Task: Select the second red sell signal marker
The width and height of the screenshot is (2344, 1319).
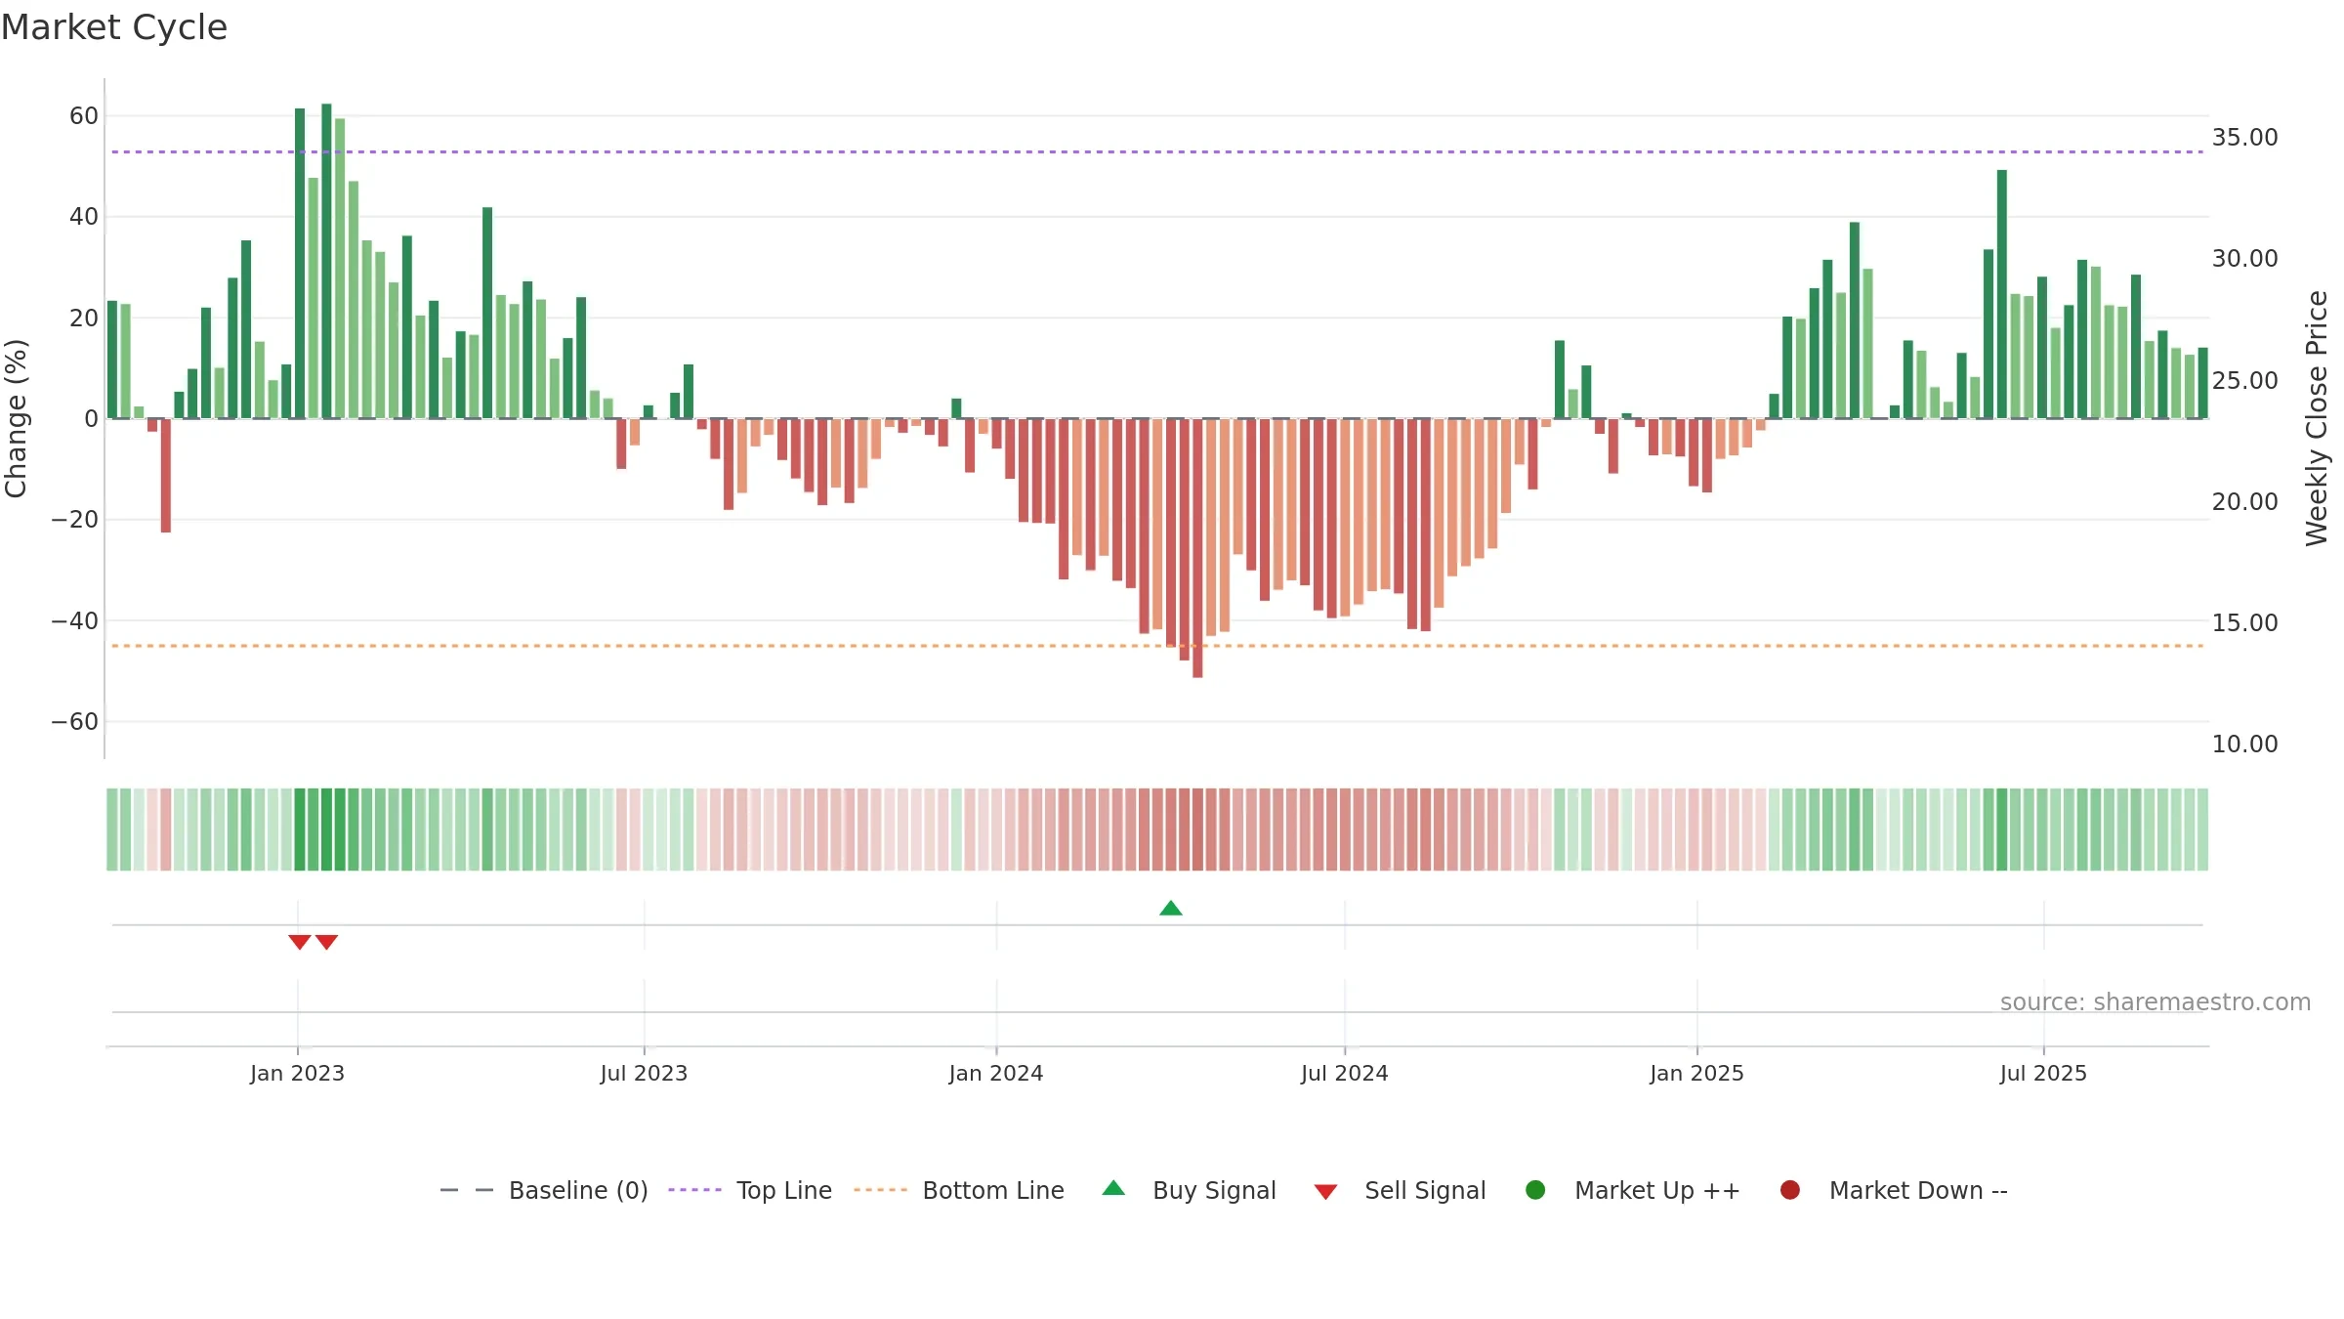Action: (326, 942)
